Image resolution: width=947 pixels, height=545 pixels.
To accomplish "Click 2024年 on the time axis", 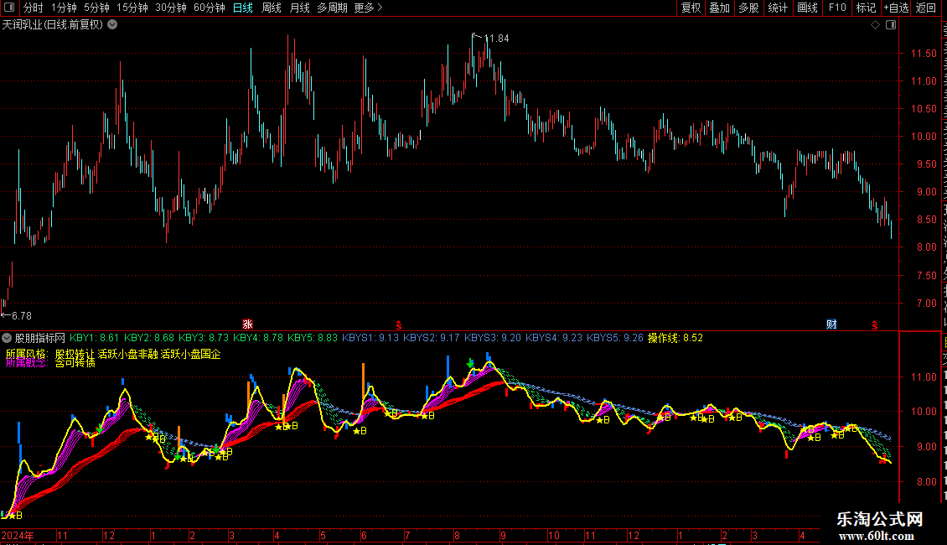I will pos(18,536).
